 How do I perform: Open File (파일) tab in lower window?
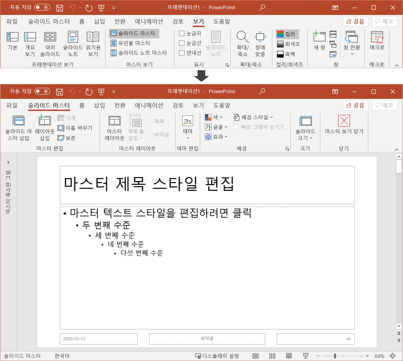point(12,105)
